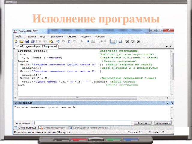Click the Run program play icon

coord(82,41)
